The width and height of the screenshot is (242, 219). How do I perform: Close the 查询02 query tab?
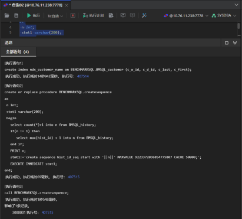[67, 5]
